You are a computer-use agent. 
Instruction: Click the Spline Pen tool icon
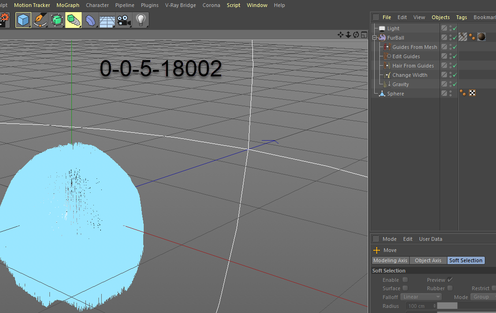click(x=41, y=20)
